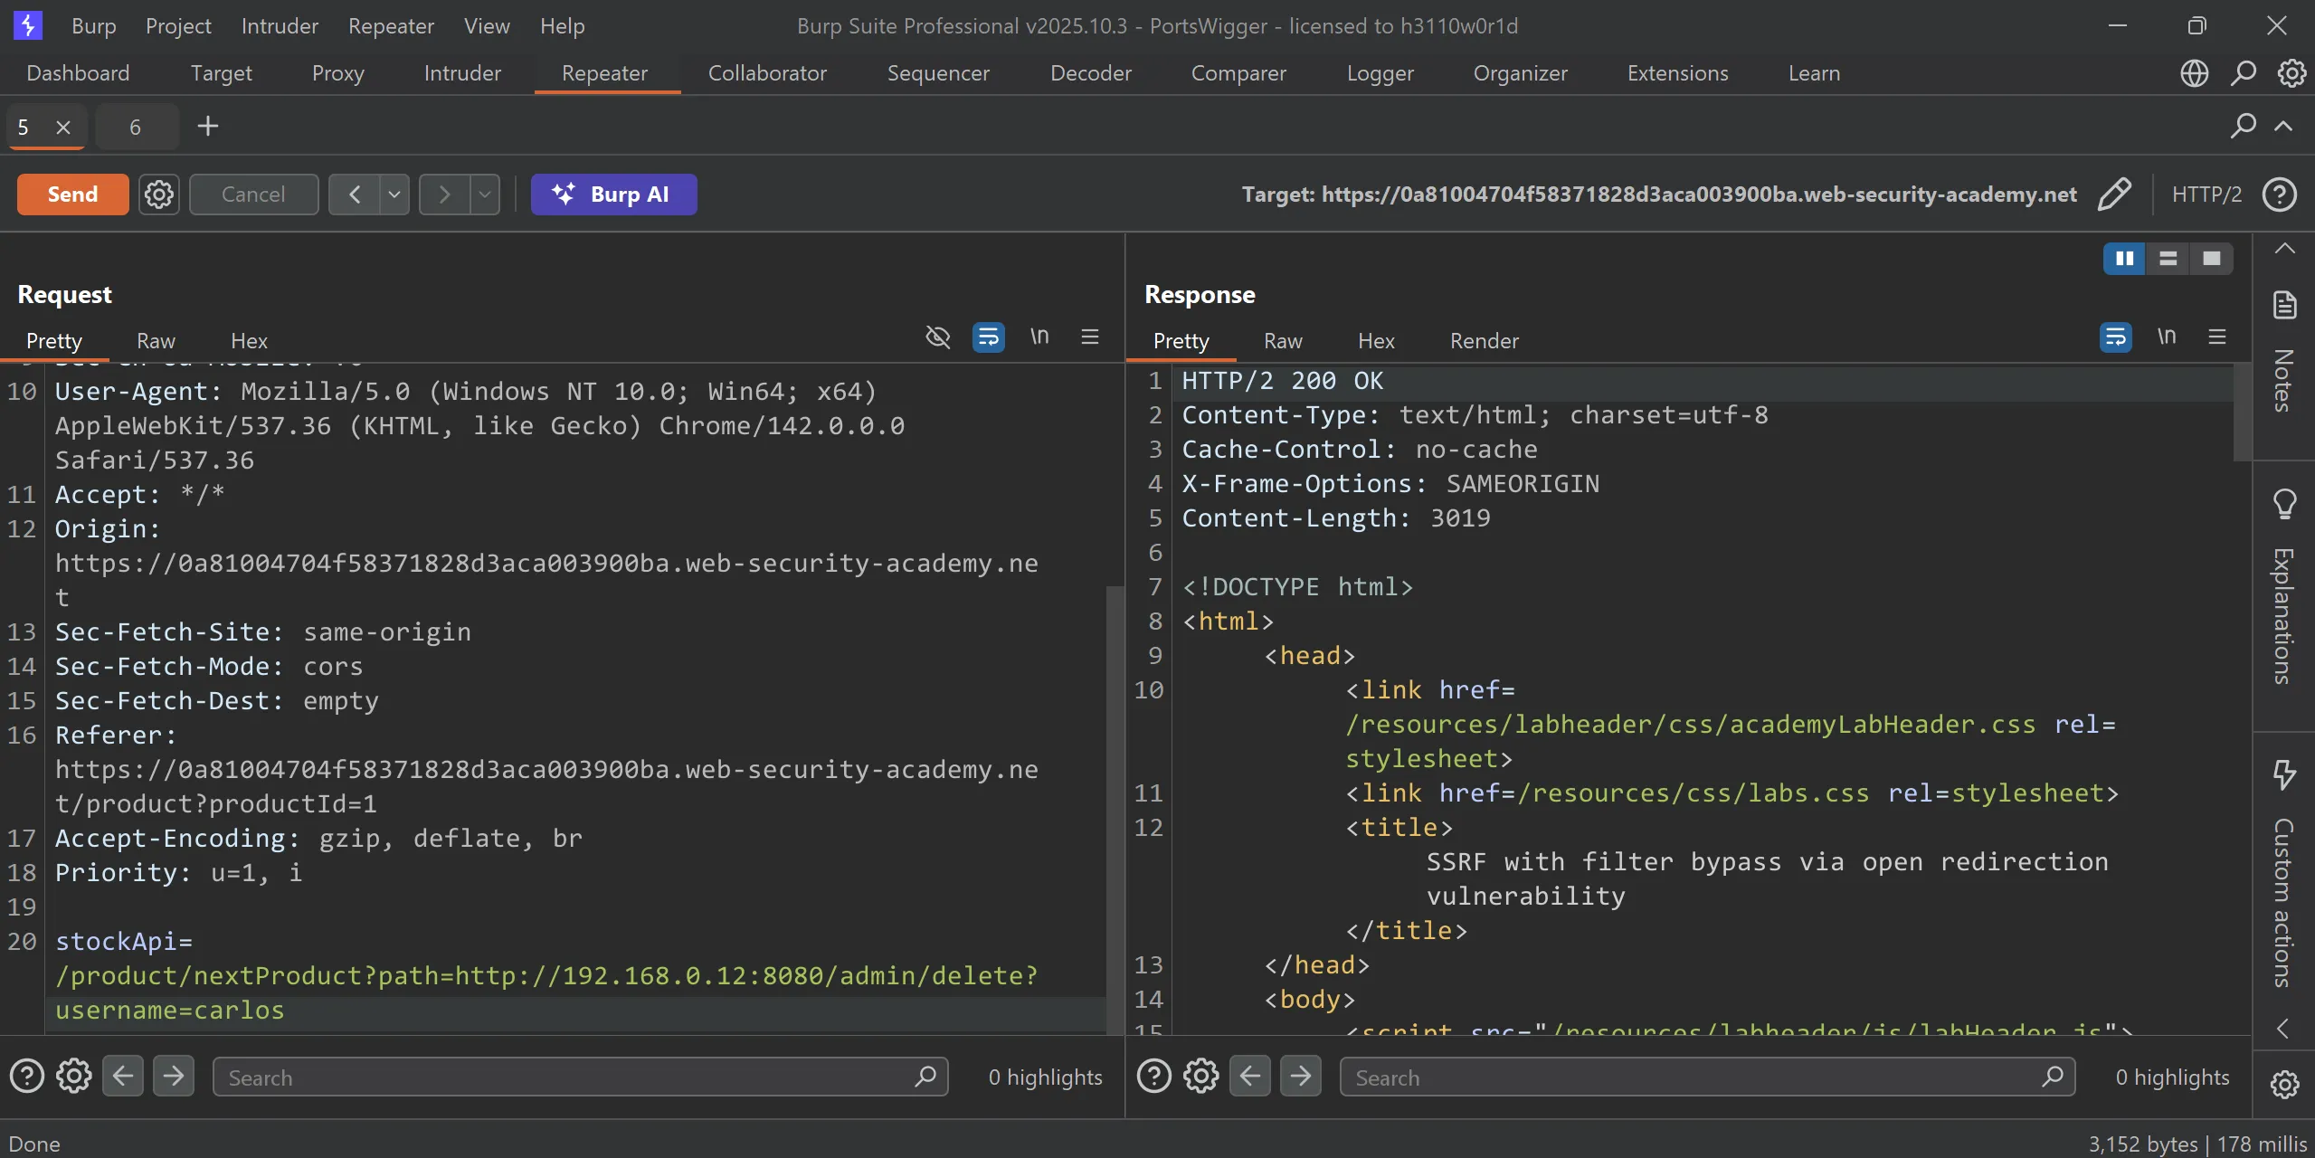Toggle hide non-printable eye icon in Request
Viewport: 2315px width, 1158px height.
point(938,337)
